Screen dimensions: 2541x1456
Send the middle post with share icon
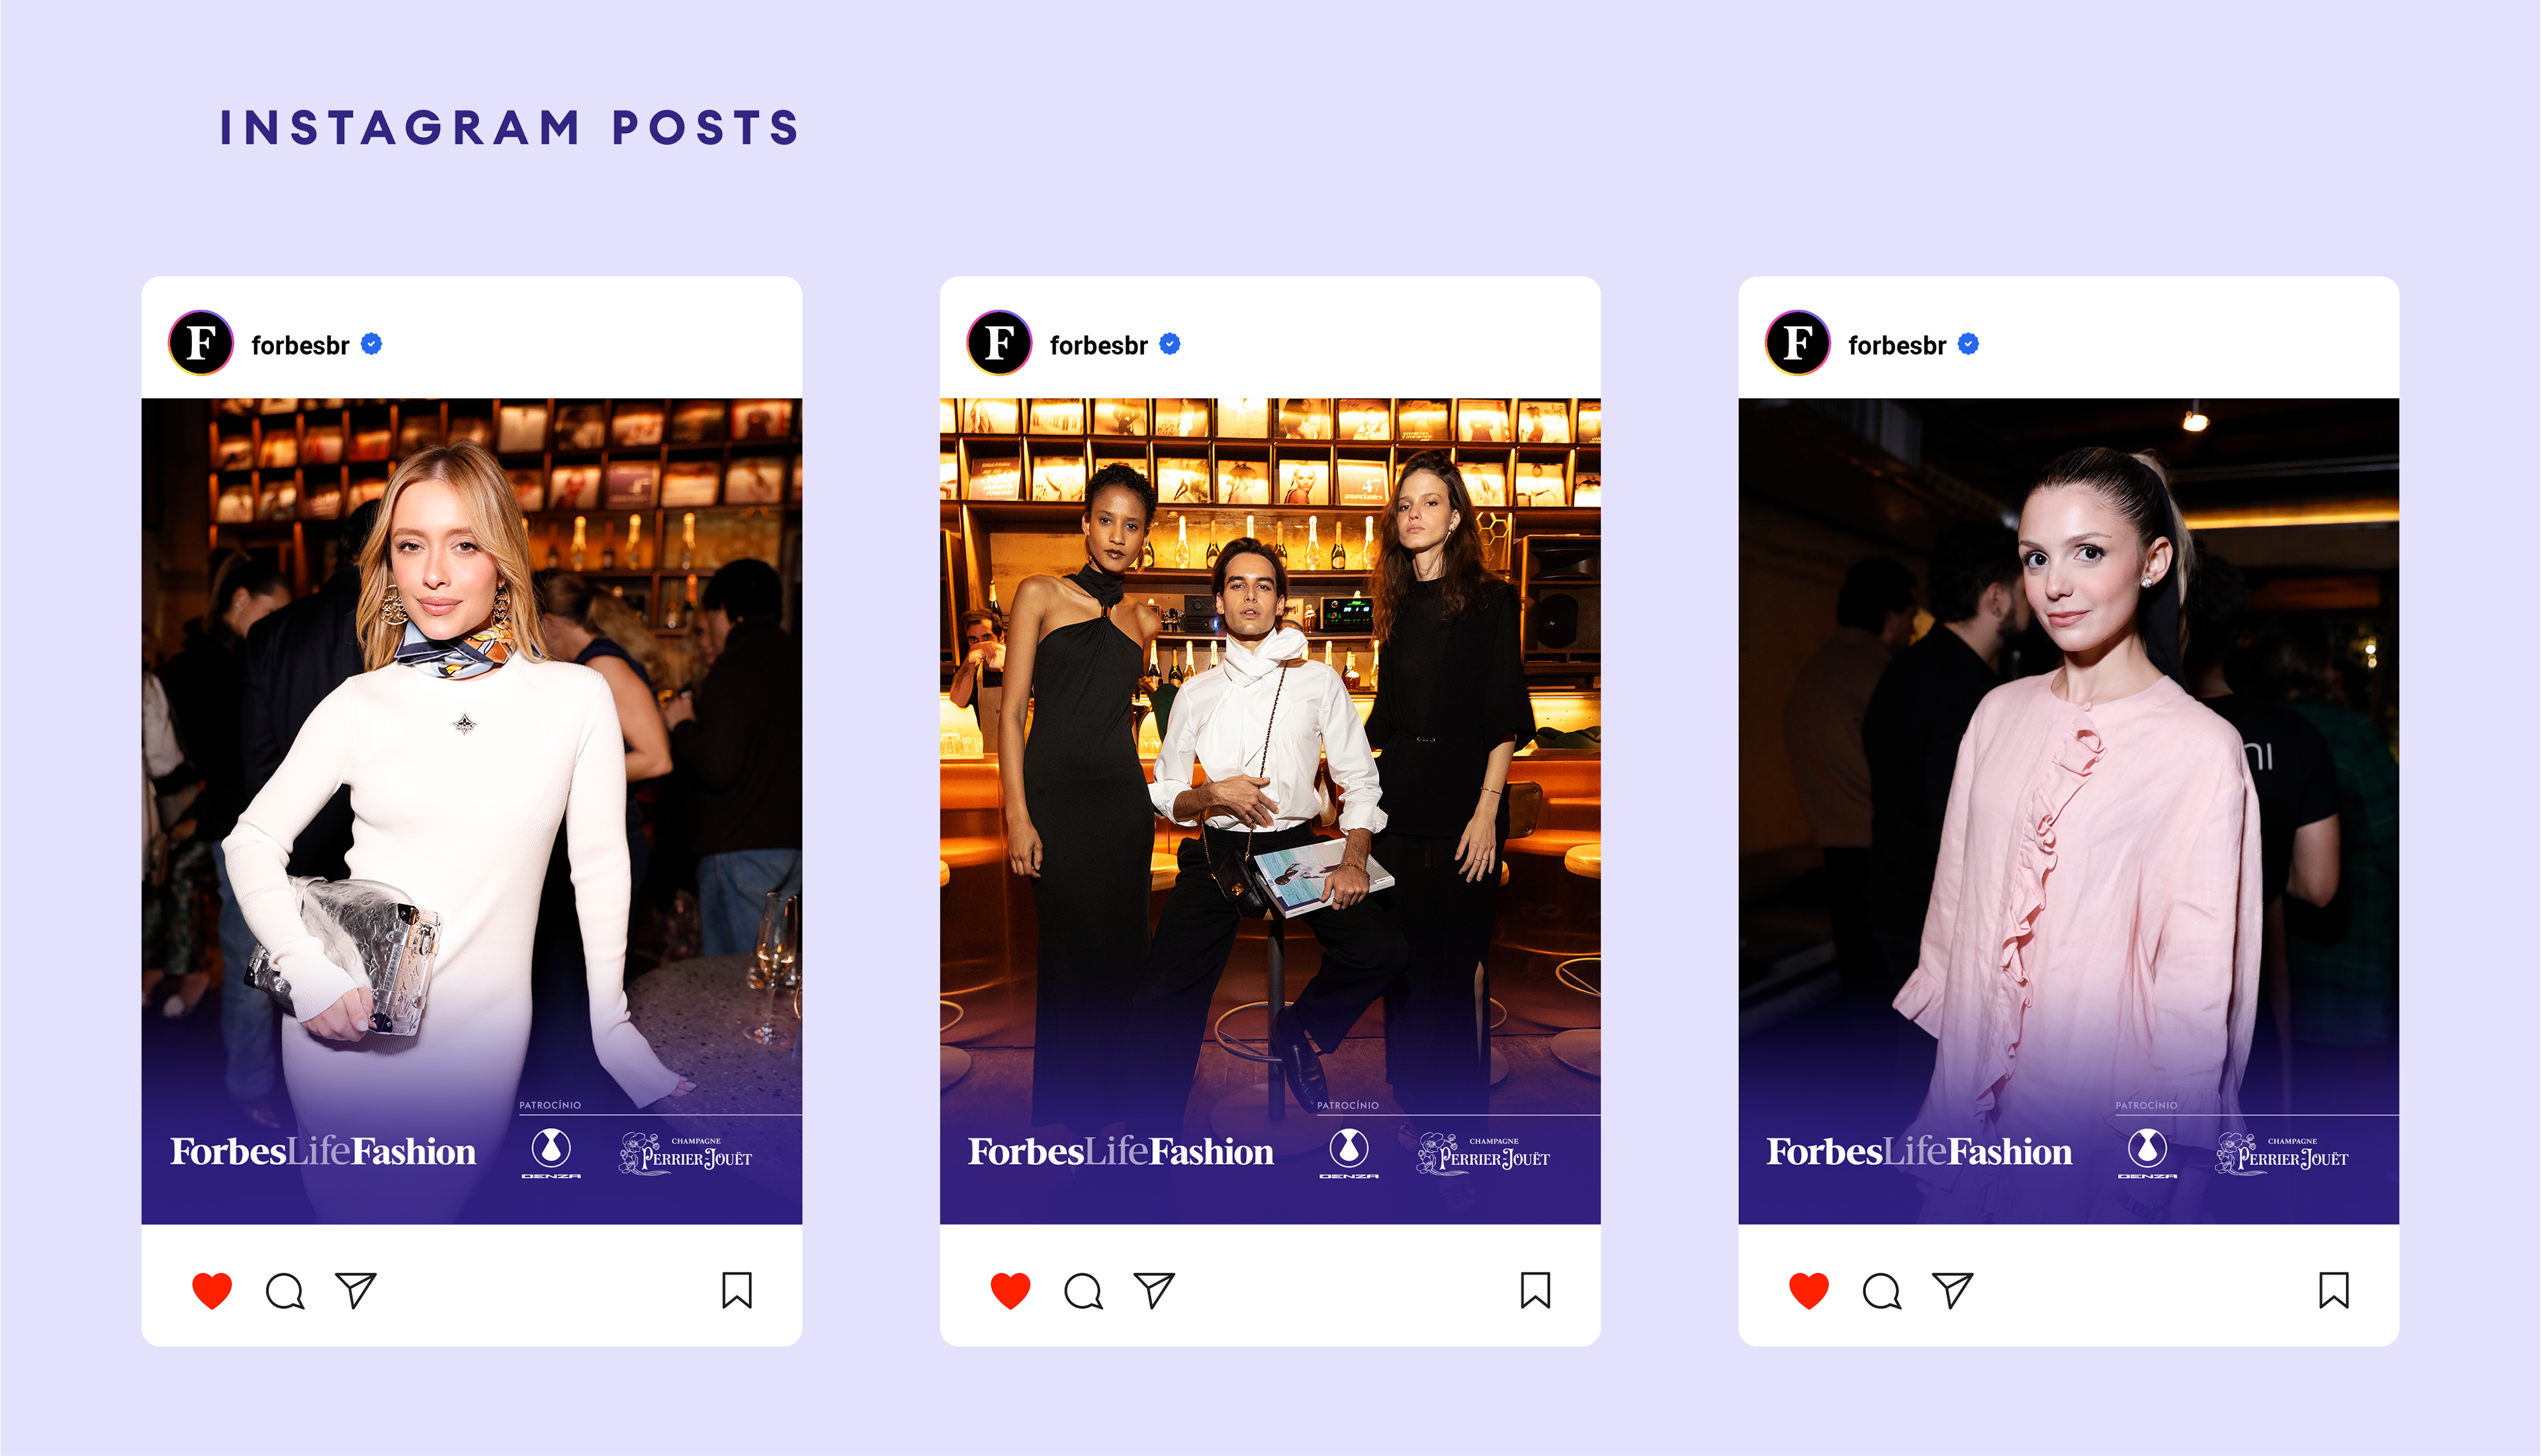[1155, 1290]
